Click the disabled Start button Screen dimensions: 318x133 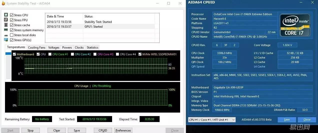(x=11, y=130)
